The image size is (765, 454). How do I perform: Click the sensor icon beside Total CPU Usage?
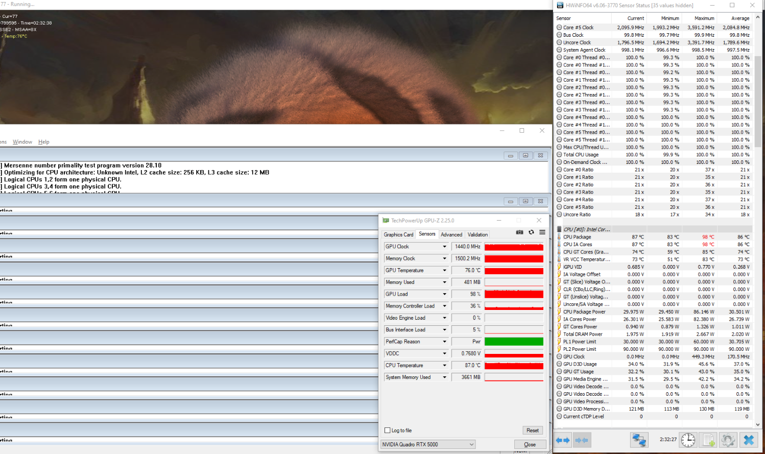click(x=559, y=155)
